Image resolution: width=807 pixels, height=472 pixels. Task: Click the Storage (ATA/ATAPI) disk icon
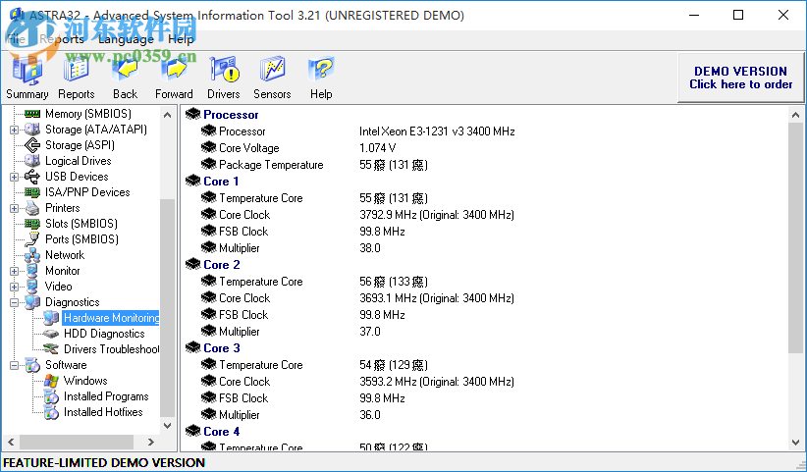point(32,130)
